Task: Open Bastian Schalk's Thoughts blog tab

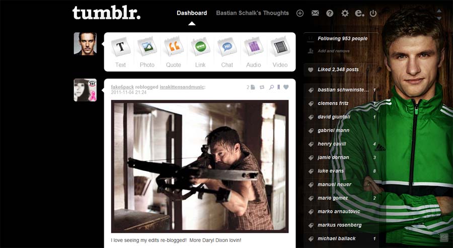Action: coord(253,13)
